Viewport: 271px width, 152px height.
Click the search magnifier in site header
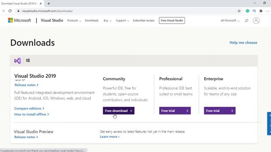click(246, 21)
